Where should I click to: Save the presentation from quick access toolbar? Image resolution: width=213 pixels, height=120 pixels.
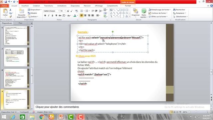6,2
